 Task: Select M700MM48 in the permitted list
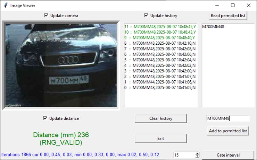point(213,27)
